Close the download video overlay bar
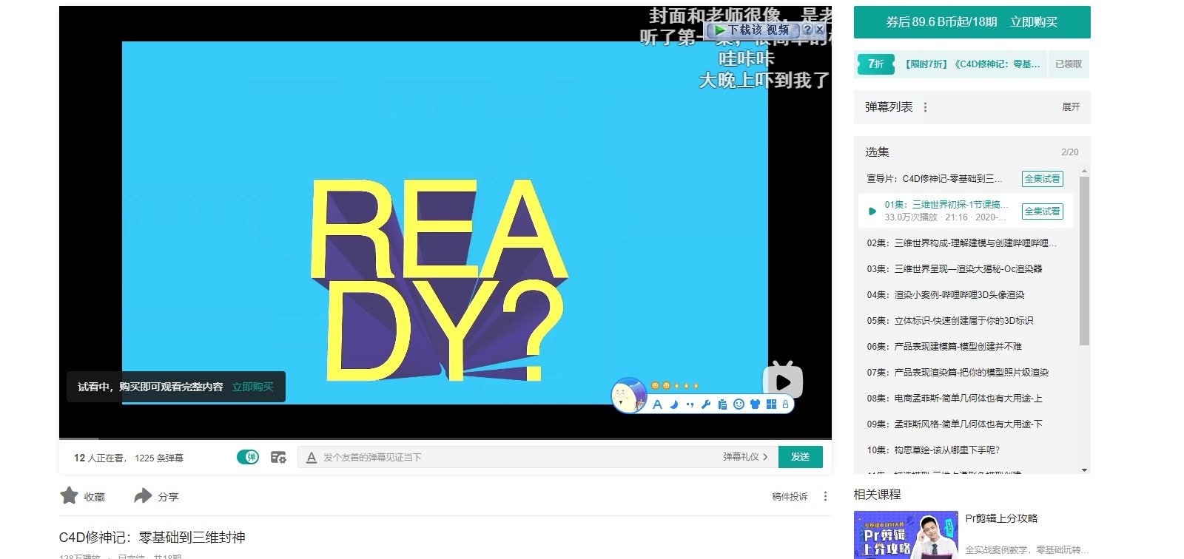The height and width of the screenshot is (559, 1184). (x=819, y=30)
